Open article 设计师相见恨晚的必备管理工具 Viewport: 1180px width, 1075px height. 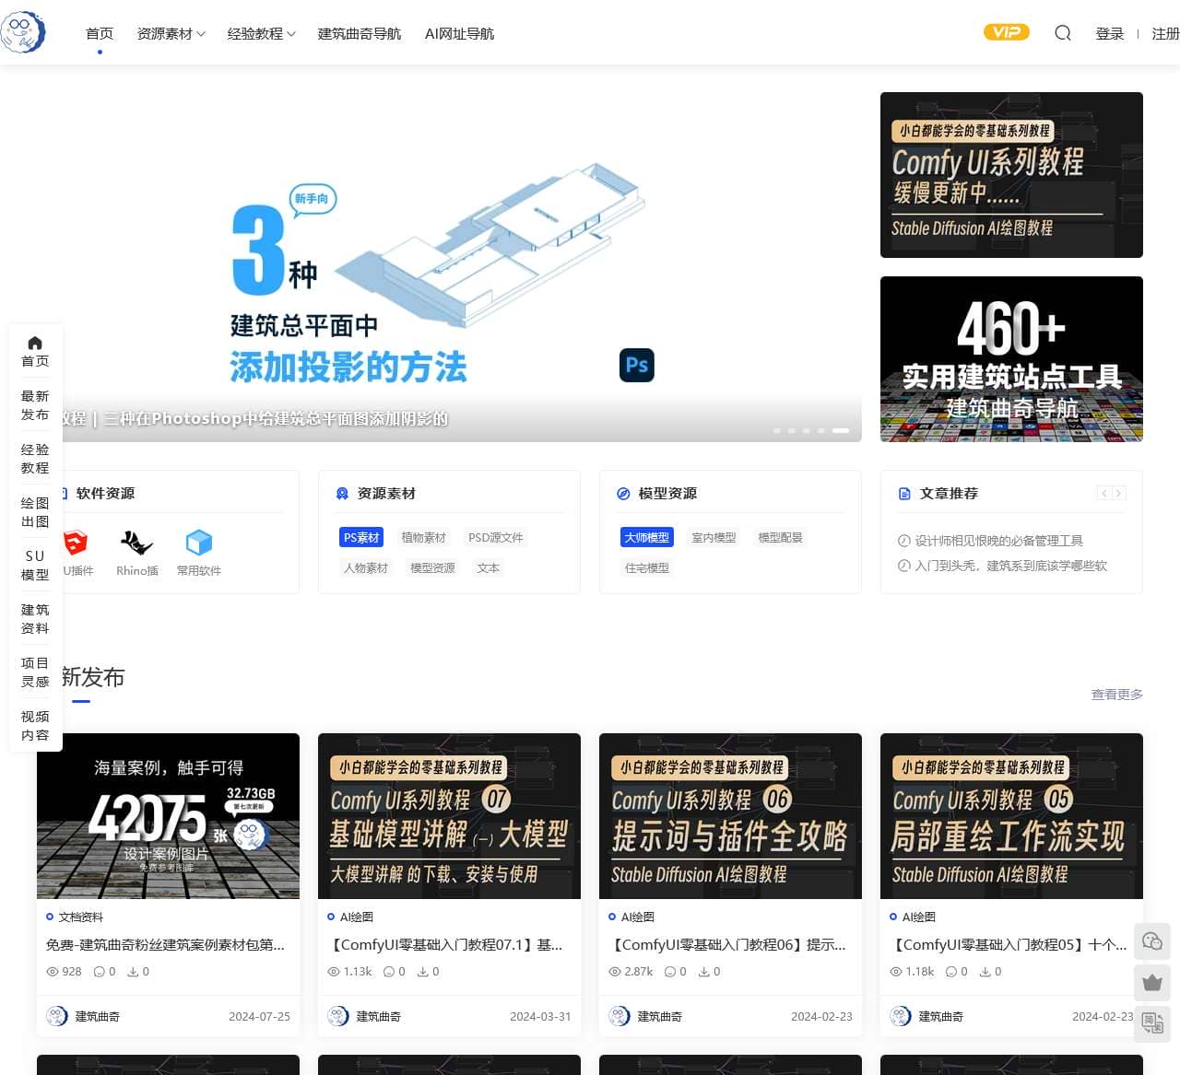click(x=998, y=541)
